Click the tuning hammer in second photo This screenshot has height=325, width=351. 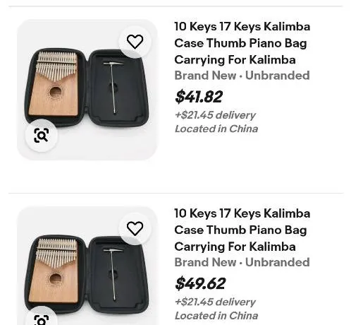pos(113,274)
